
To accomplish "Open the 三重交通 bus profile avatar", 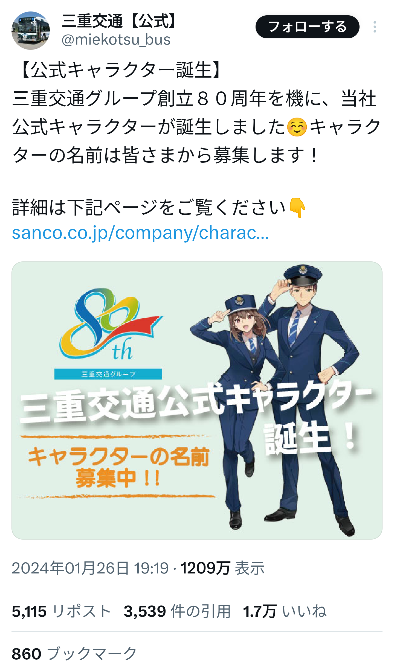I will [x=31, y=30].
